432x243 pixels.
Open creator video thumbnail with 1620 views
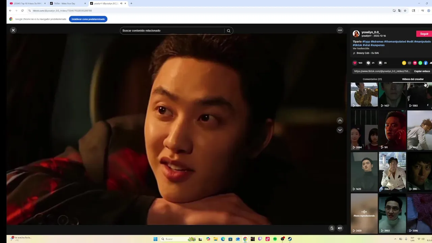(364, 171)
